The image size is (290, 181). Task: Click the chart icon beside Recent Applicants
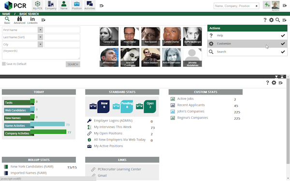(173, 105)
